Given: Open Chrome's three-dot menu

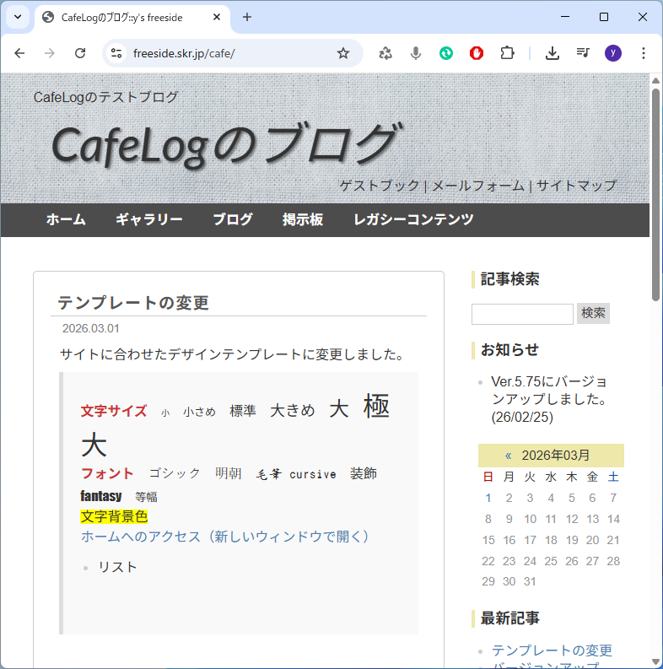Looking at the screenshot, I should pyautogui.click(x=644, y=53).
